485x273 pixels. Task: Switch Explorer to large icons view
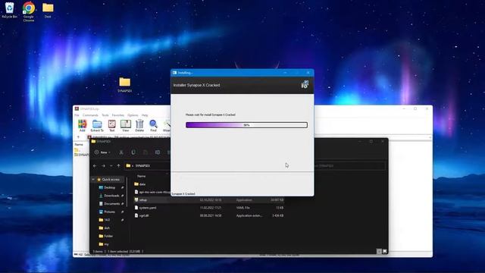385,251
